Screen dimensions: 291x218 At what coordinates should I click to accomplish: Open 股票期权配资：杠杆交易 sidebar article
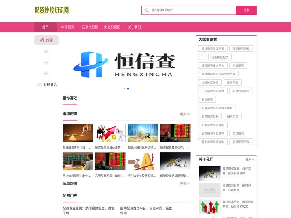coord(236,171)
